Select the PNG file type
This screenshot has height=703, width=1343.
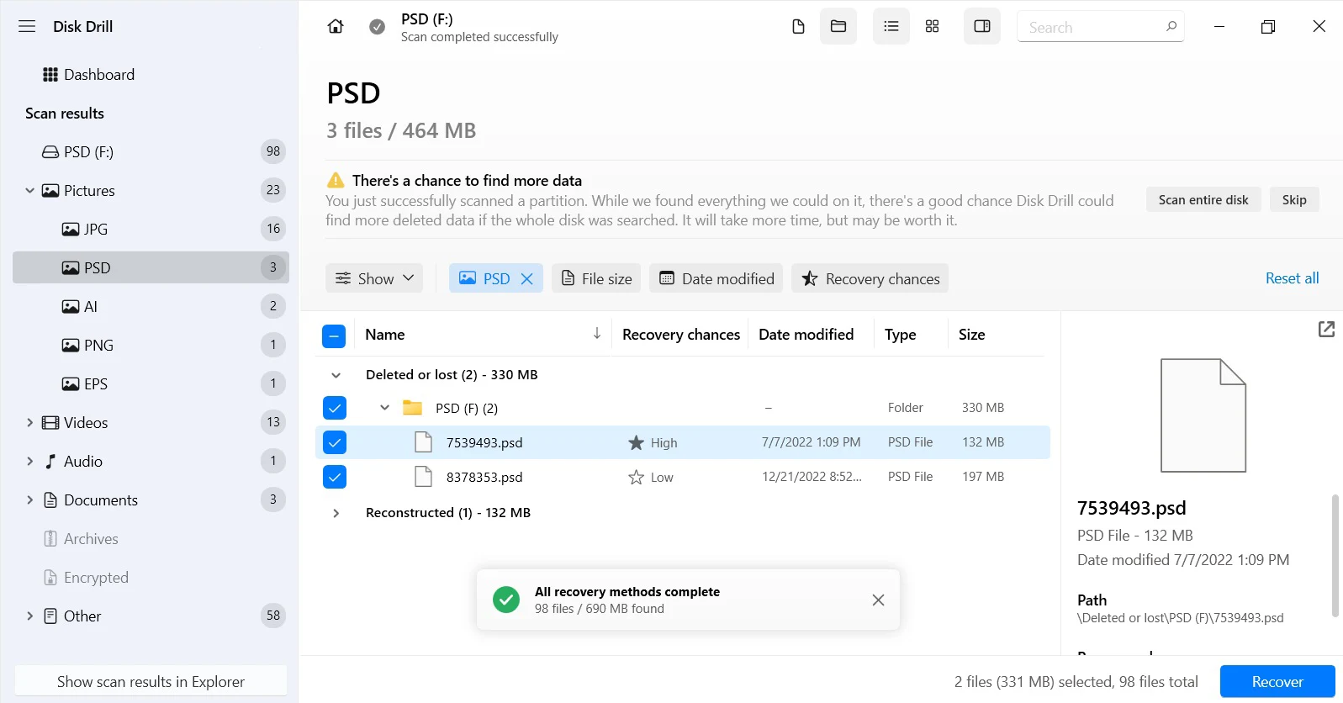coord(151,345)
